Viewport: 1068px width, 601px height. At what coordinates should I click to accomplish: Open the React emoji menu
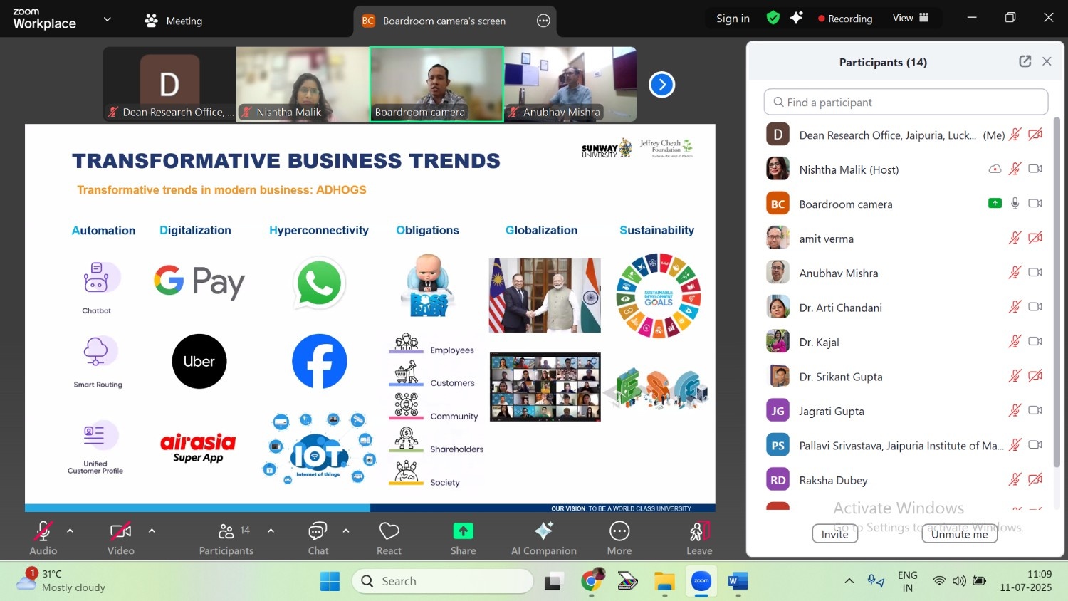click(389, 538)
